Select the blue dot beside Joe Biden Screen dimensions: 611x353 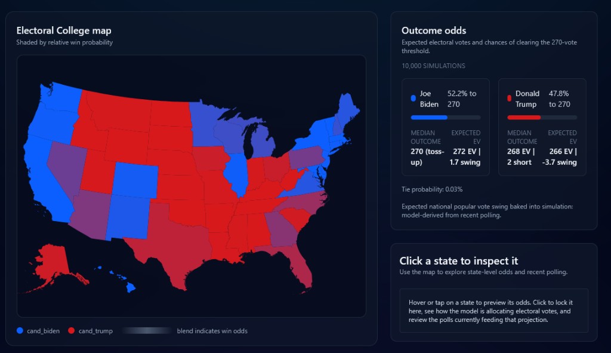(412, 99)
